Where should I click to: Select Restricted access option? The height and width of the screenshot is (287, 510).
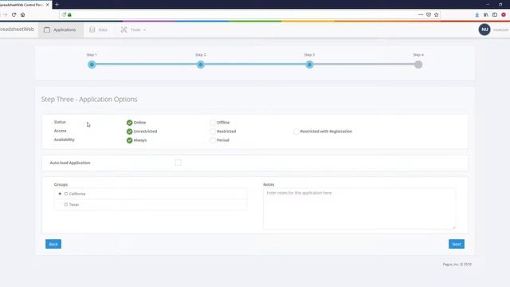pyautogui.click(x=213, y=132)
